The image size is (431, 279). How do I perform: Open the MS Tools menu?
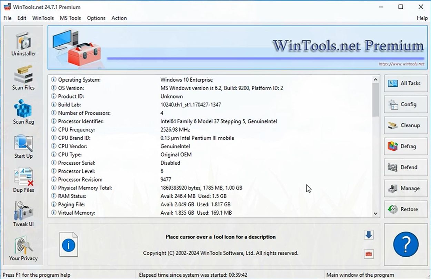70,18
